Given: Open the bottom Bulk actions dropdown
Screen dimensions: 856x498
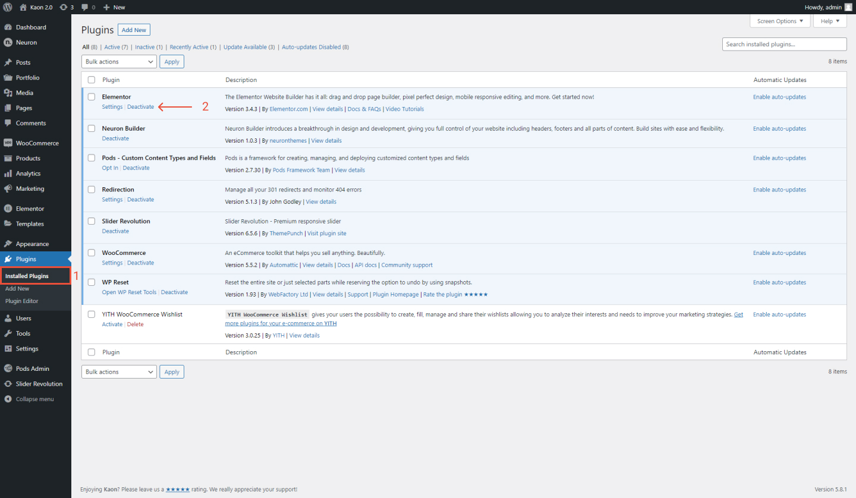Looking at the screenshot, I should click(119, 372).
